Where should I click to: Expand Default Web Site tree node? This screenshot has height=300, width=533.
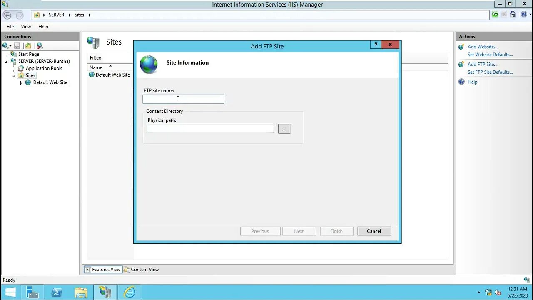coord(21,83)
